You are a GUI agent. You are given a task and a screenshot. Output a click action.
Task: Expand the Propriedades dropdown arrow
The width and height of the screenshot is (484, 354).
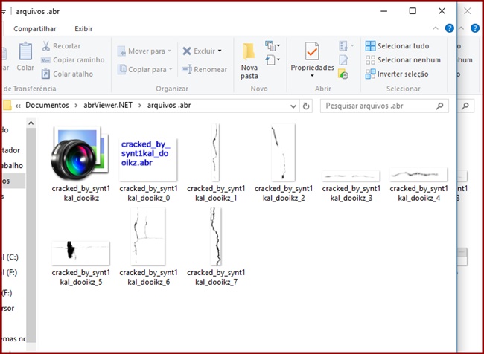(312, 76)
